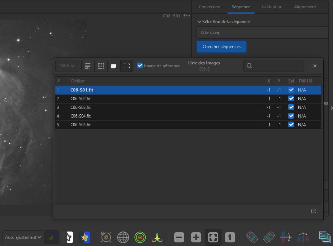This screenshot has height=246, width=333.
Task: Switch to the Calibration tab
Action: pos(272,7)
